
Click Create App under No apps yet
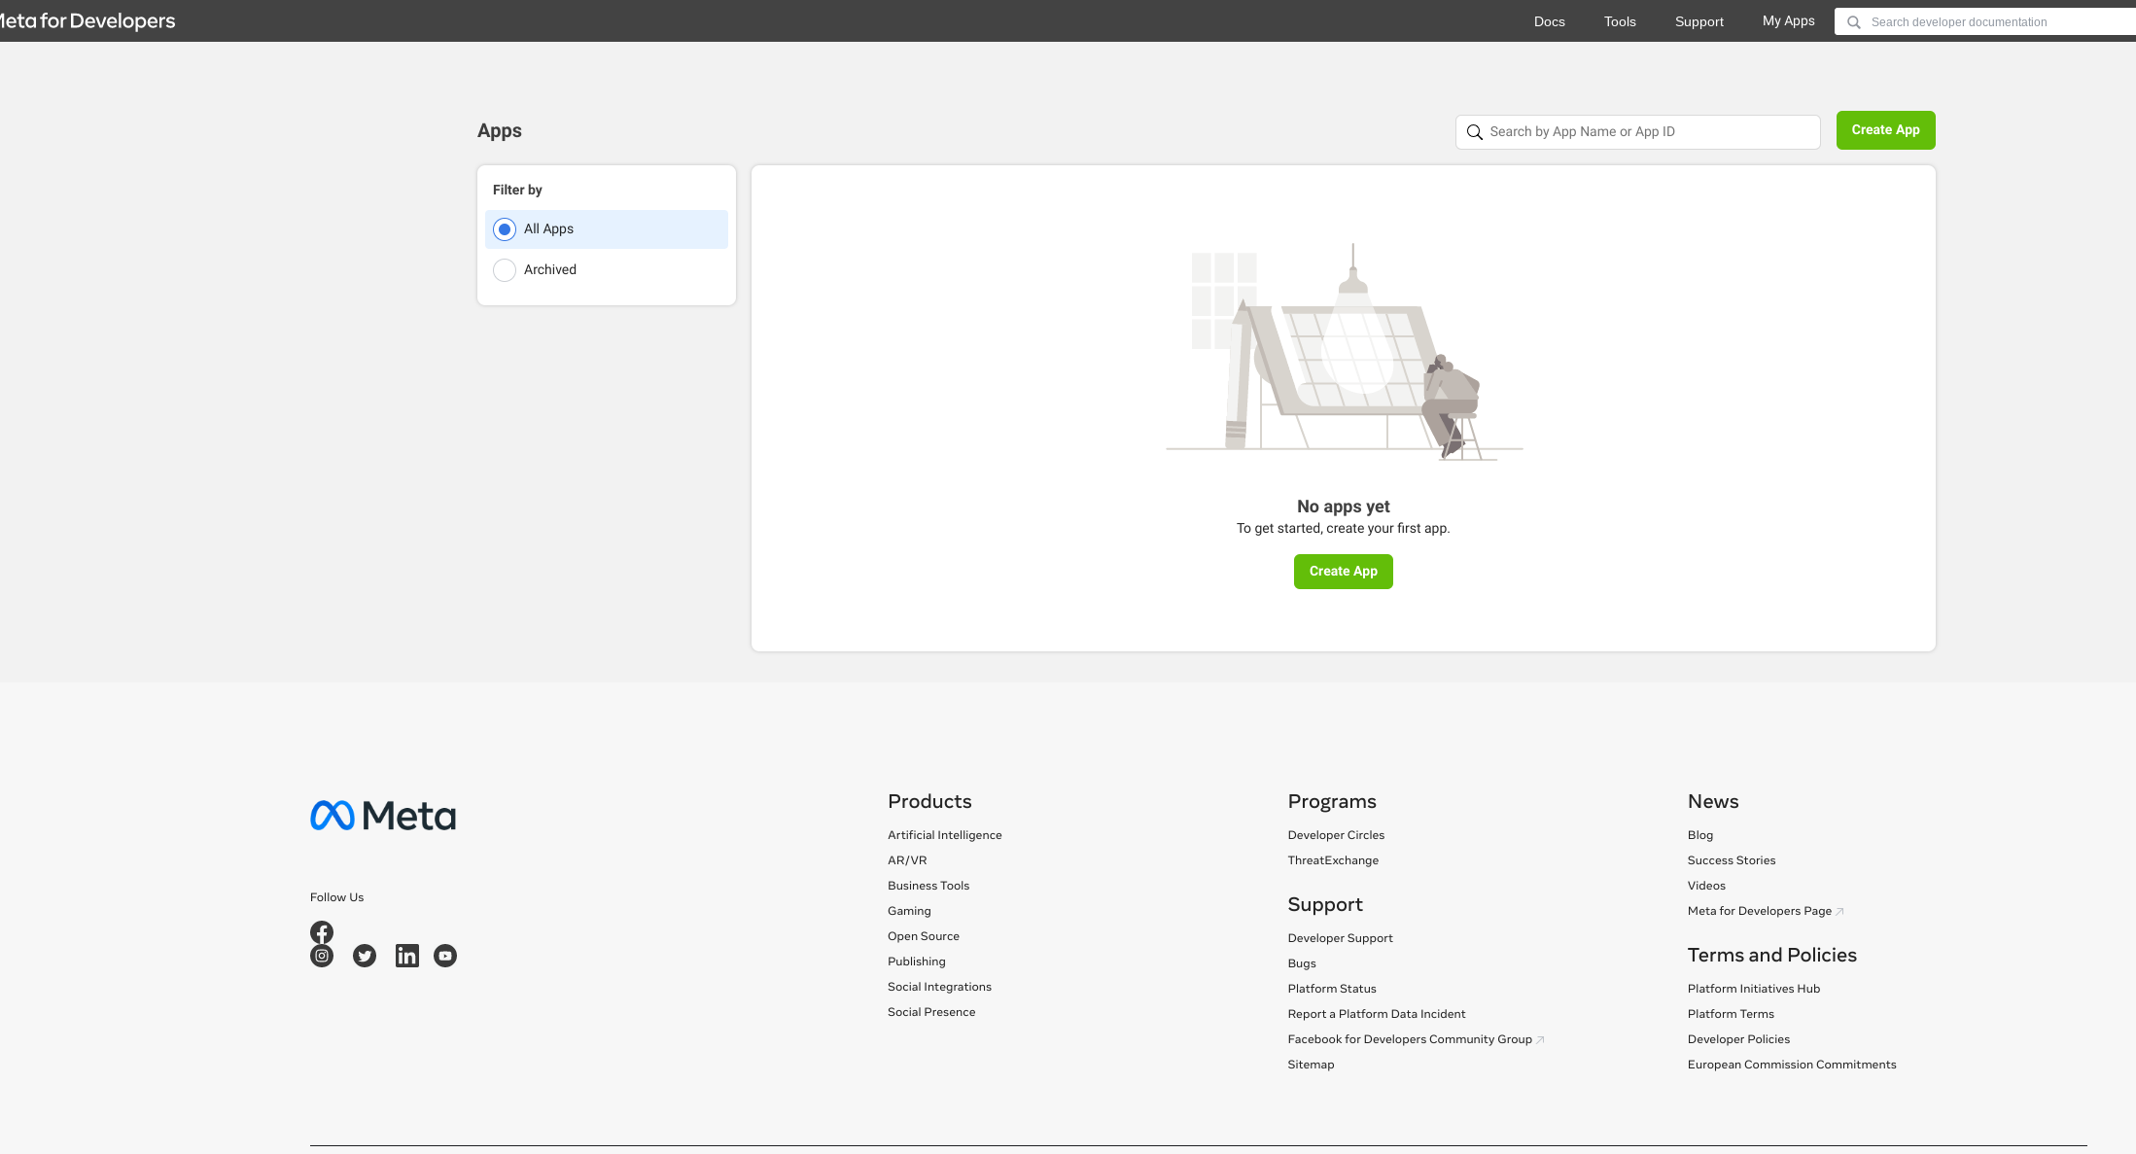click(1343, 572)
